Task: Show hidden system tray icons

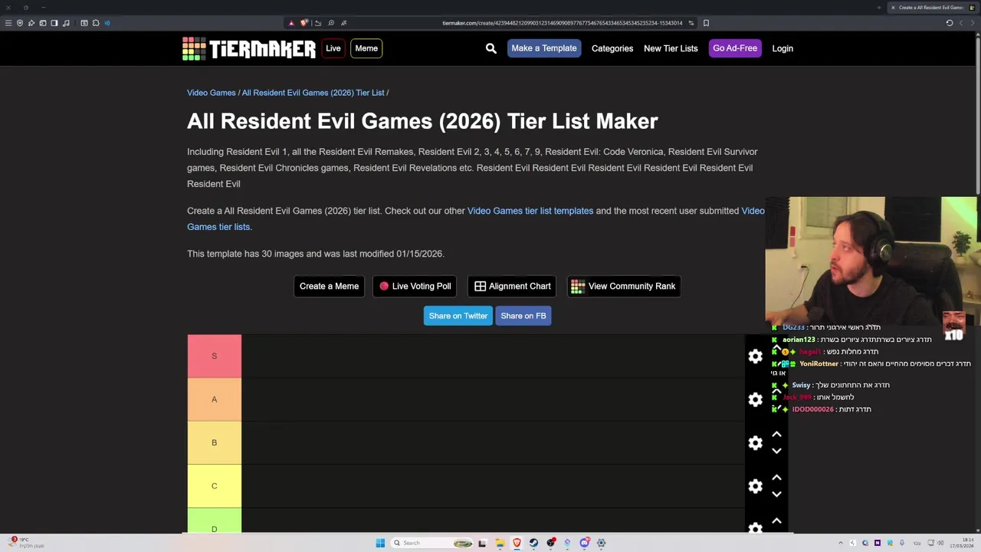Action: tap(841, 543)
